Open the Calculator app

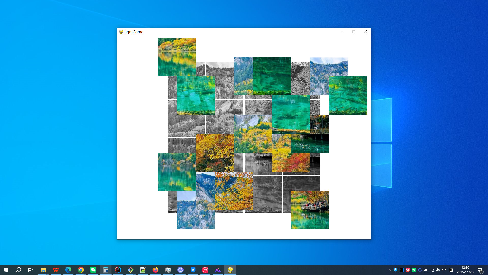point(105,270)
